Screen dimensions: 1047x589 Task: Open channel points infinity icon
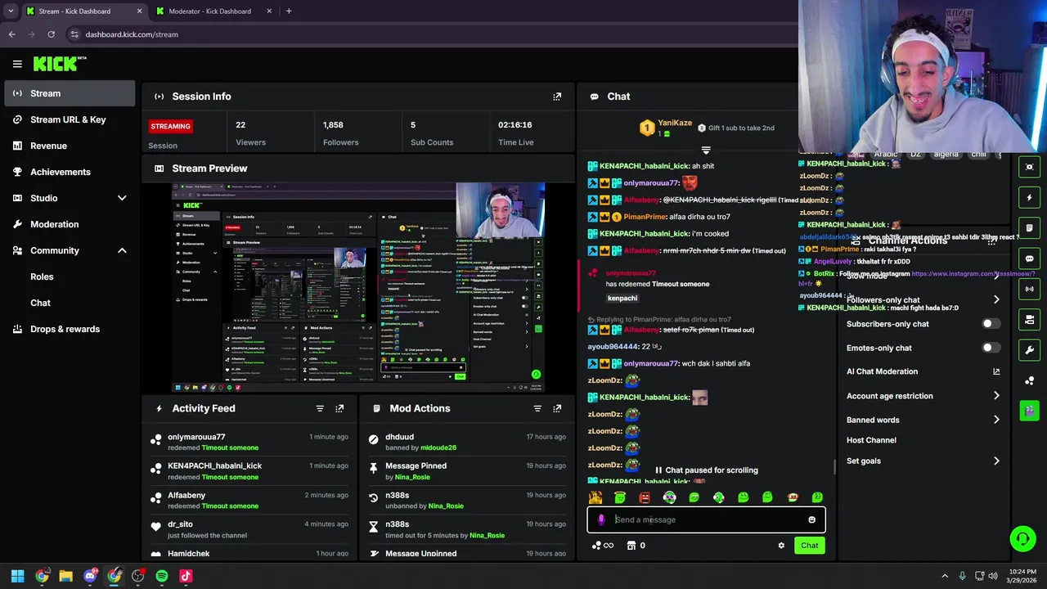[603, 546]
